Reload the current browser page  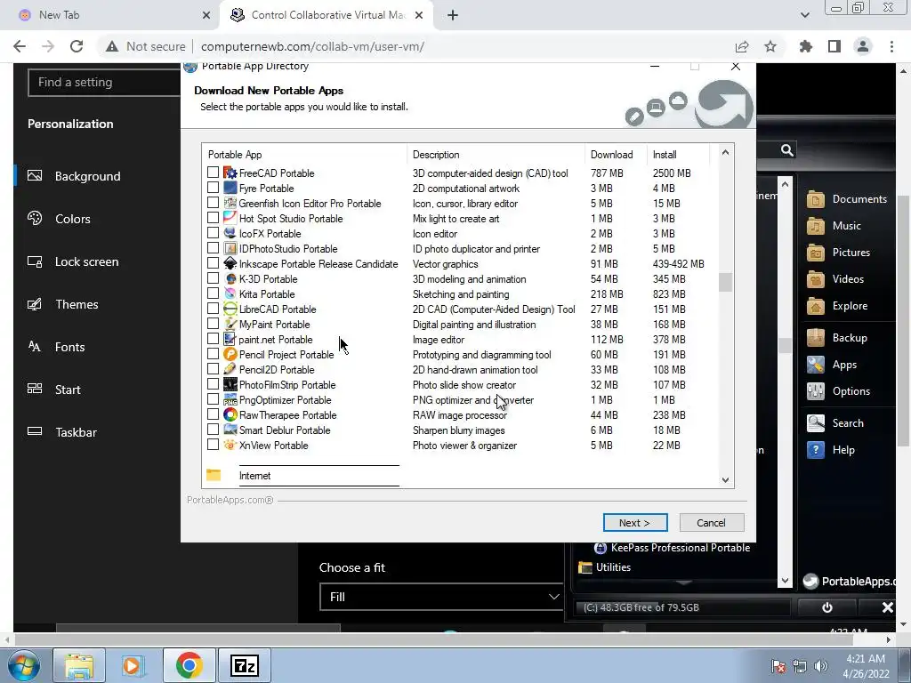click(x=77, y=46)
